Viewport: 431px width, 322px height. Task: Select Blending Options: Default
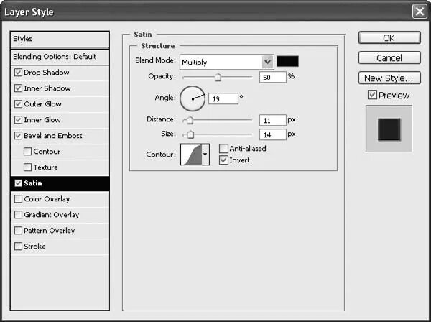(x=60, y=57)
